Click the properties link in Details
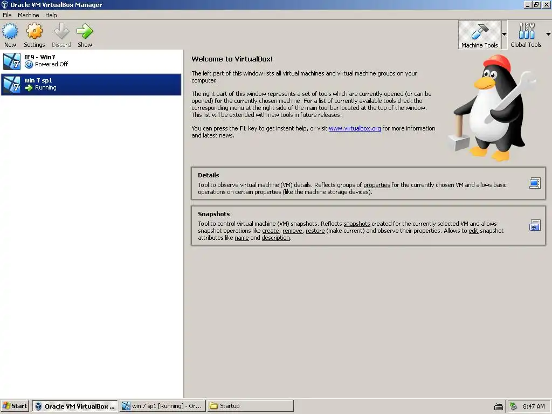This screenshot has height=414, width=552. point(376,185)
